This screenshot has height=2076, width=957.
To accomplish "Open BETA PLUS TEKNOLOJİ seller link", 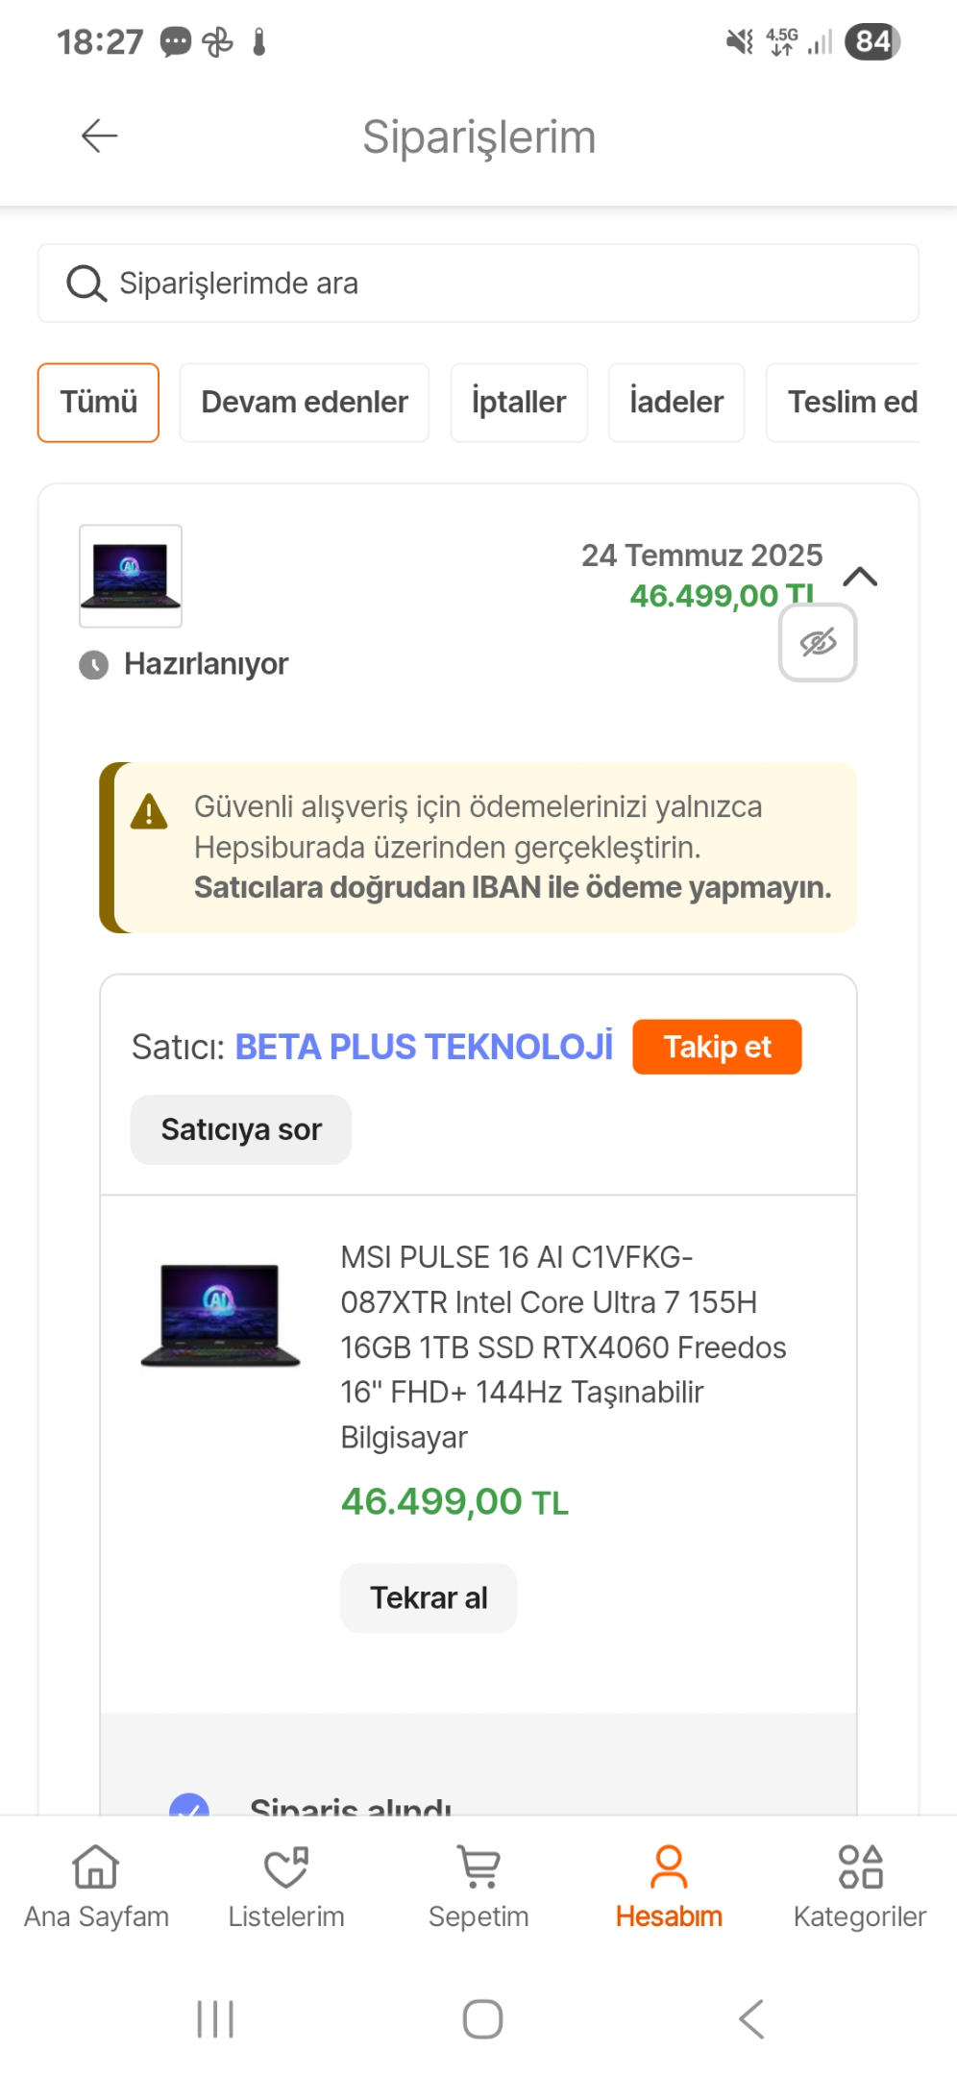I will 424,1047.
